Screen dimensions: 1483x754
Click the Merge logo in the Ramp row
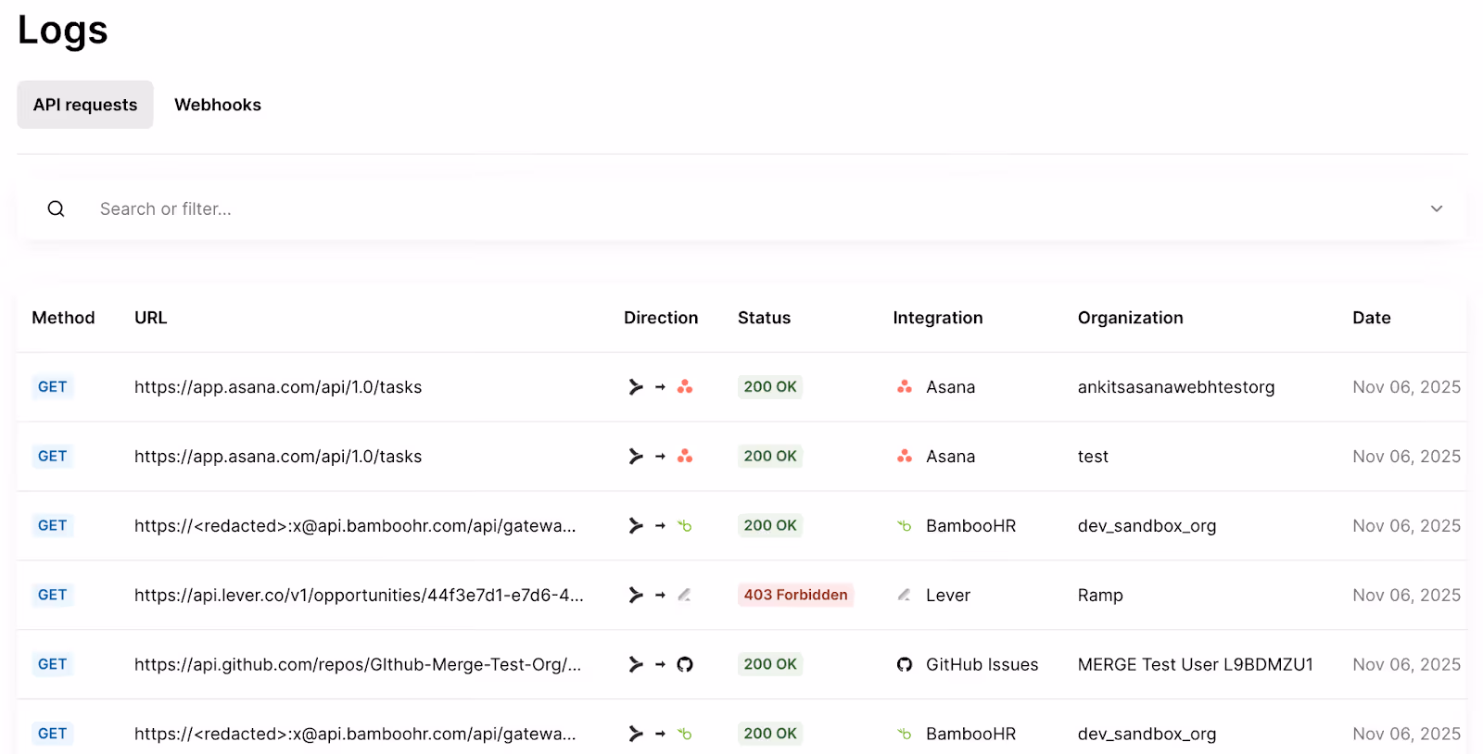click(636, 596)
